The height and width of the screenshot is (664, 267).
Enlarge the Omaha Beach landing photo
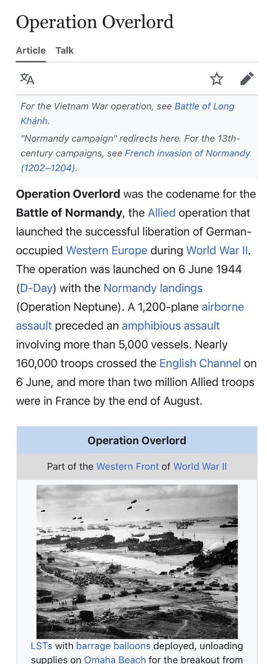point(137,562)
